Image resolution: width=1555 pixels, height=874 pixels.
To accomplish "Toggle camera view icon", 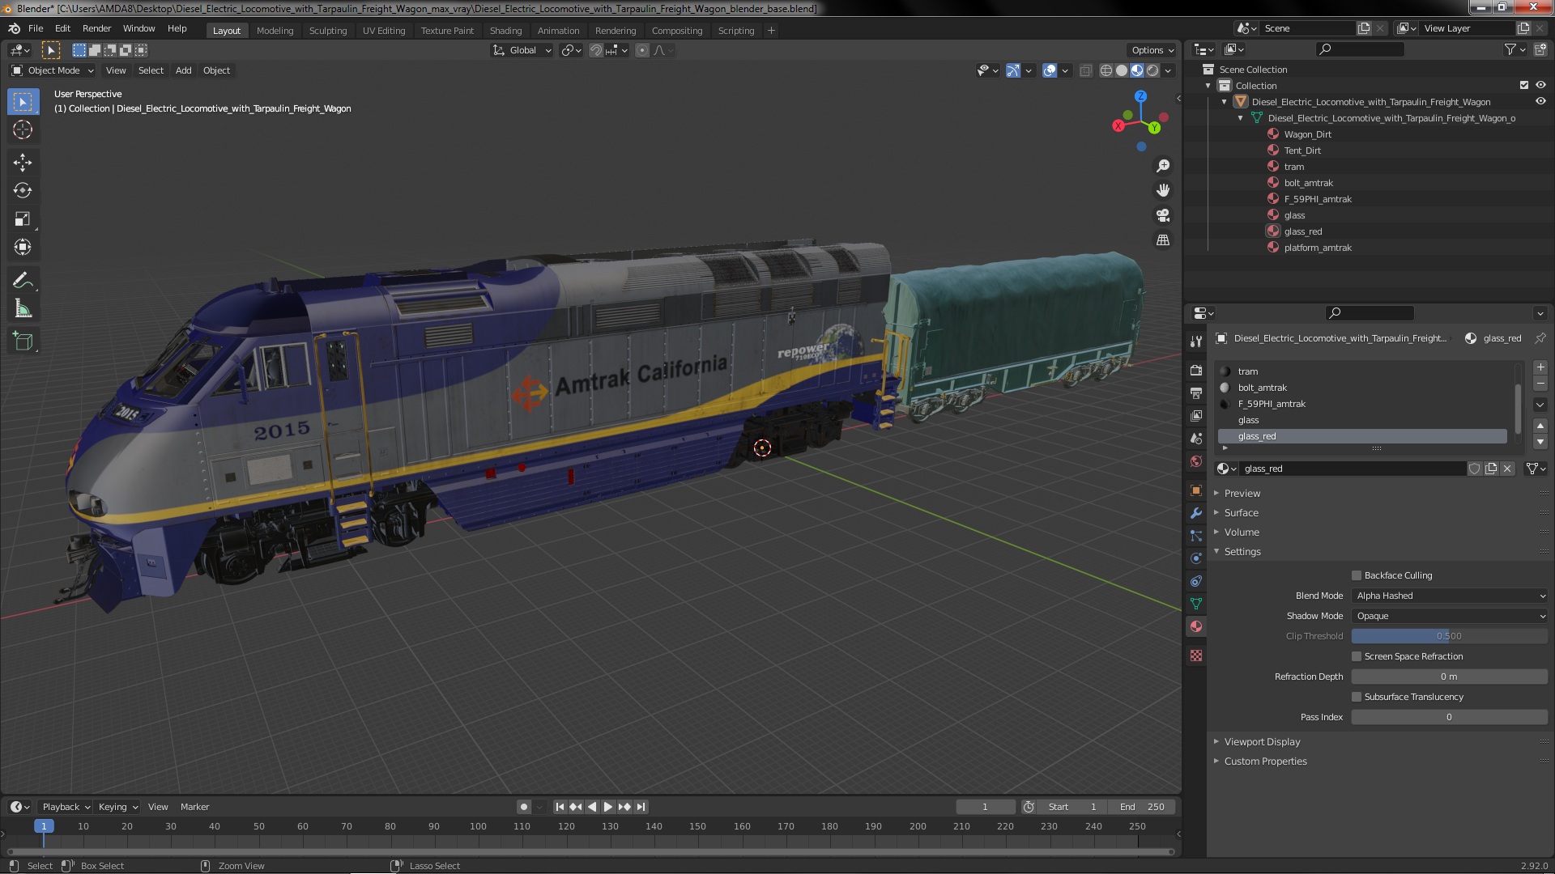I will tap(1163, 215).
